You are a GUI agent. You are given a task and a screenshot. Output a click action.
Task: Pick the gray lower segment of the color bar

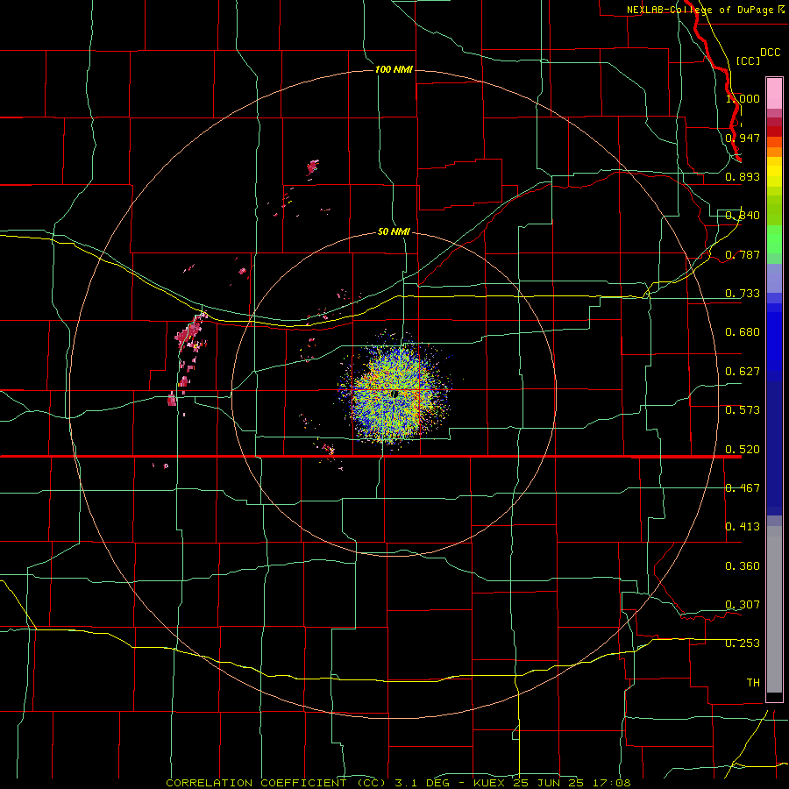tap(774, 609)
